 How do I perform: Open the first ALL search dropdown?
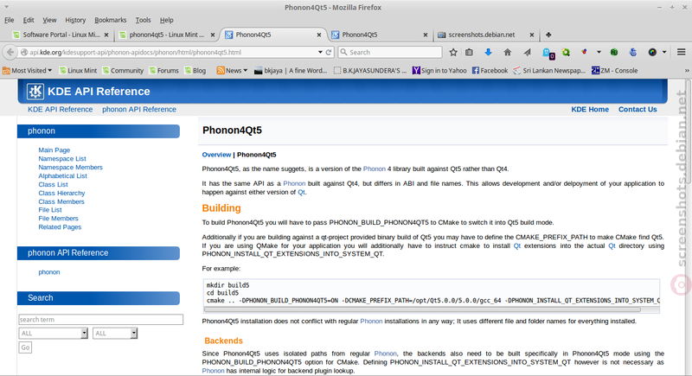point(53,334)
